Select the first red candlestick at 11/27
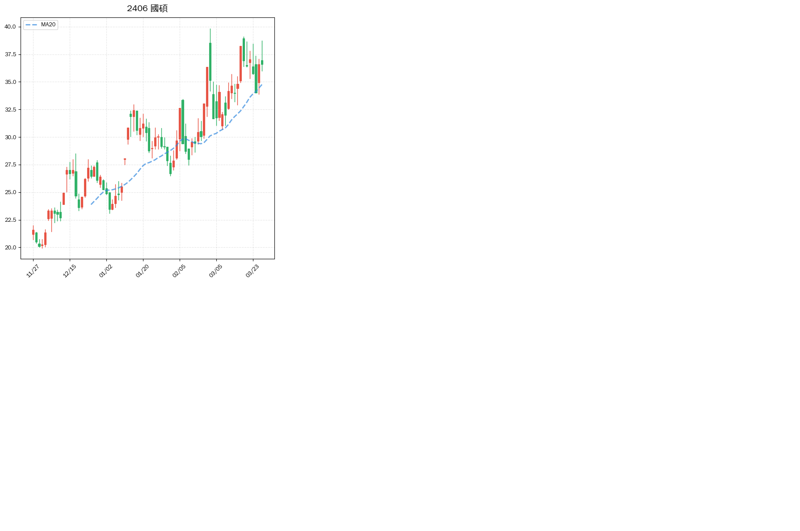Image resolution: width=800 pixels, height=531 pixels. pos(33,232)
